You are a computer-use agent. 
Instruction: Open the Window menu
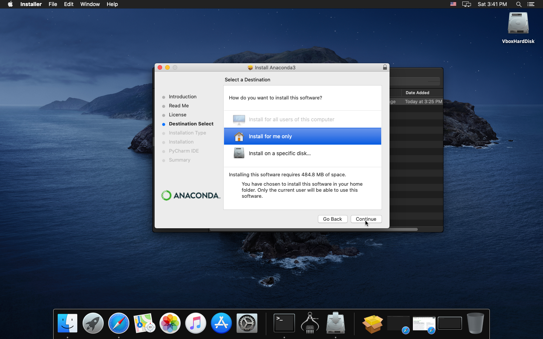[x=90, y=4]
